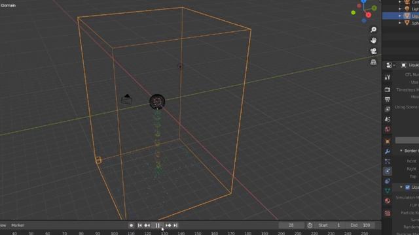Open the View Layer properties tab
The height and width of the screenshot is (235, 419).
(388, 109)
